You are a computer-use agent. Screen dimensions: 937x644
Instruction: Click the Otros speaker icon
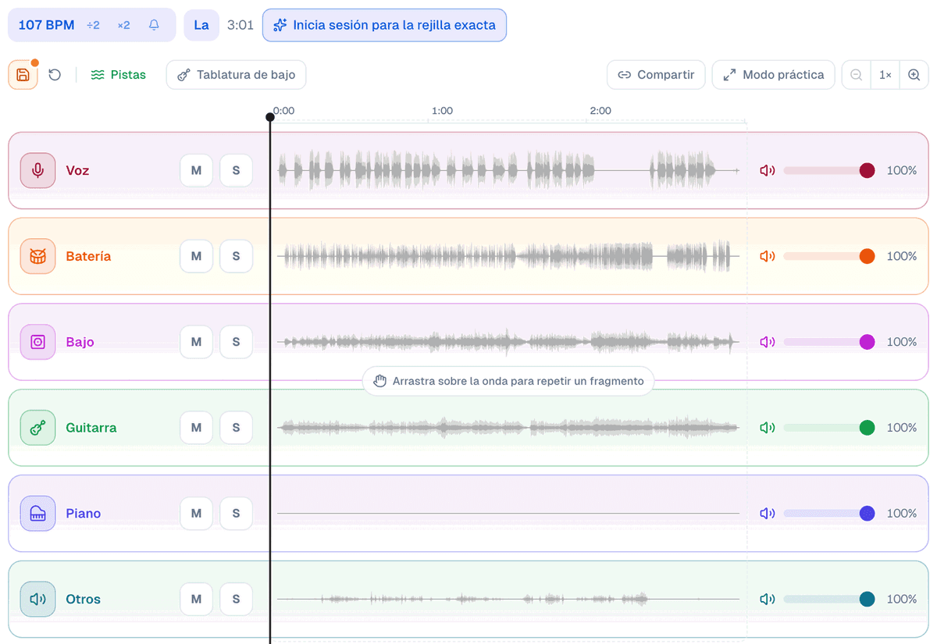click(37, 600)
